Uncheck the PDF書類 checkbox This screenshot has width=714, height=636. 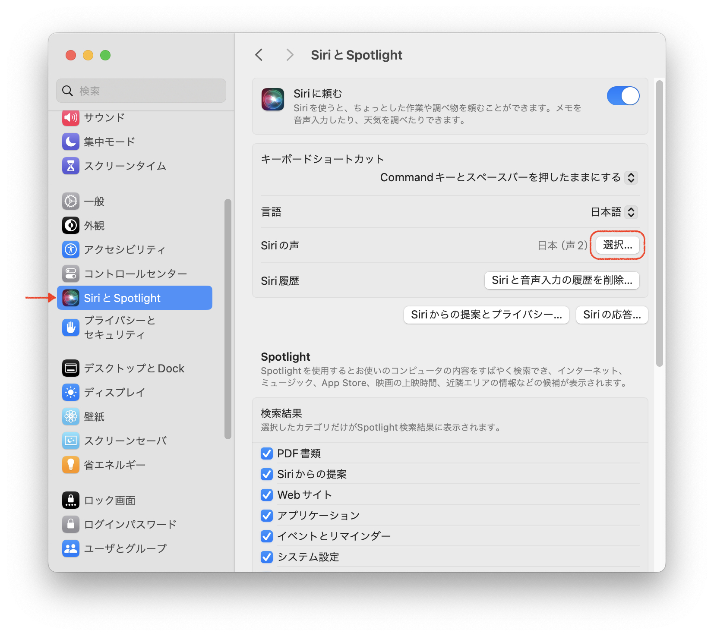coord(267,453)
